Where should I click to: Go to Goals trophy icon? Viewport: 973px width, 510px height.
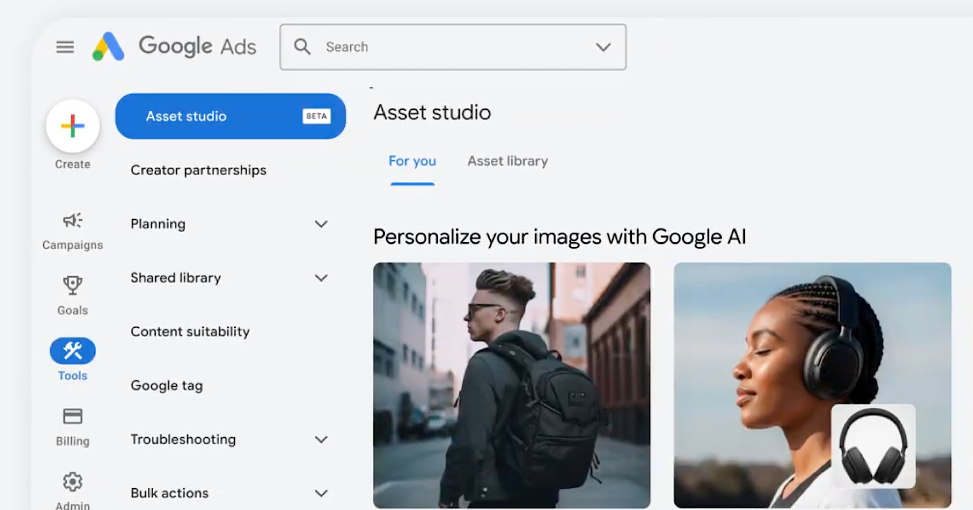point(72,285)
